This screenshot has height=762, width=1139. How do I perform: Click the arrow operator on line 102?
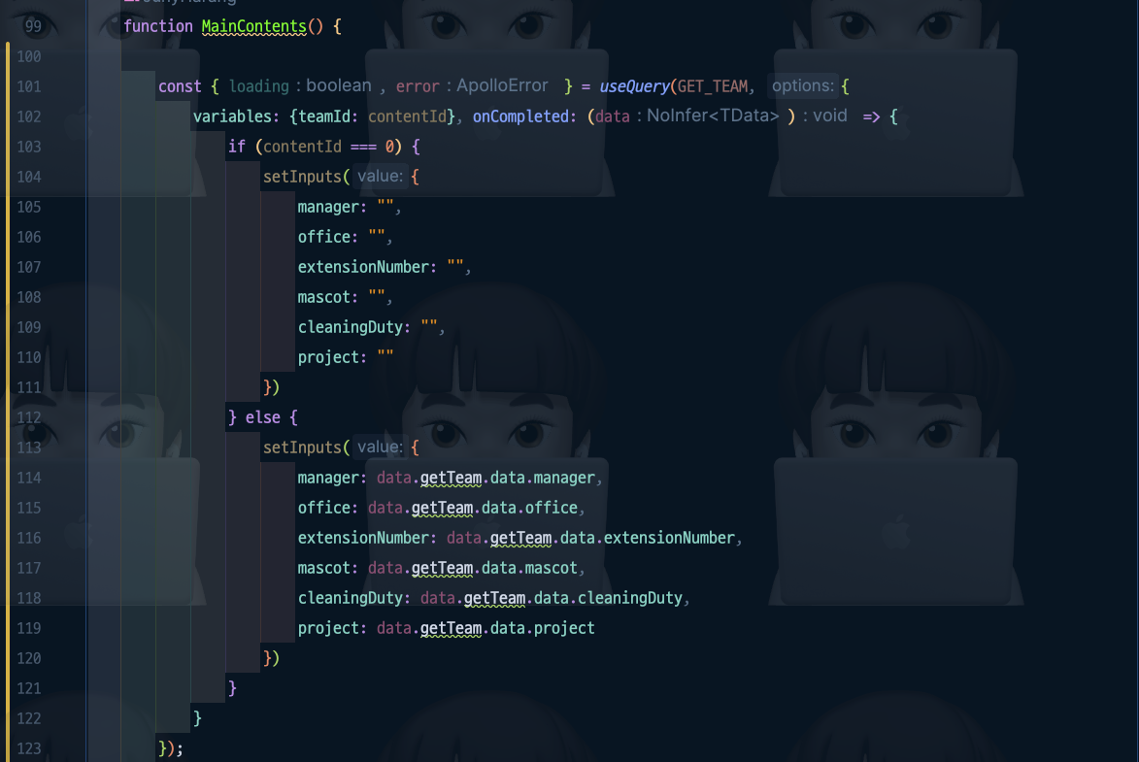871,116
